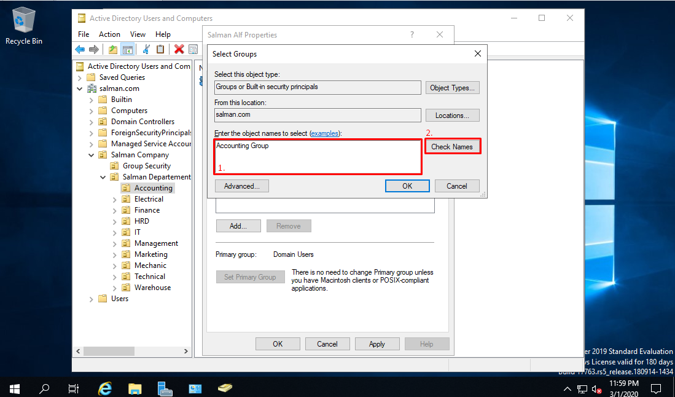Expand the Saved Queries node
Screen dimensions: 675x397
click(80, 78)
